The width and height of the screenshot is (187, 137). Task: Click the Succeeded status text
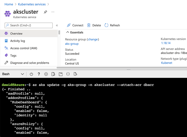pyautogui.click(x=72, y=54)
